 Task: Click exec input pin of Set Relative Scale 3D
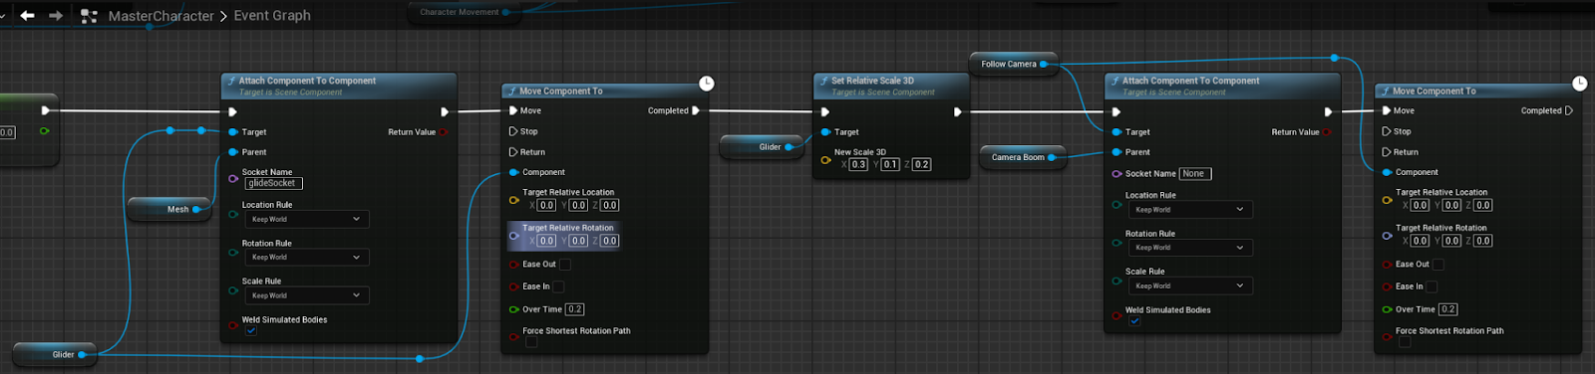pyautogui.click(x=825, y=111)
